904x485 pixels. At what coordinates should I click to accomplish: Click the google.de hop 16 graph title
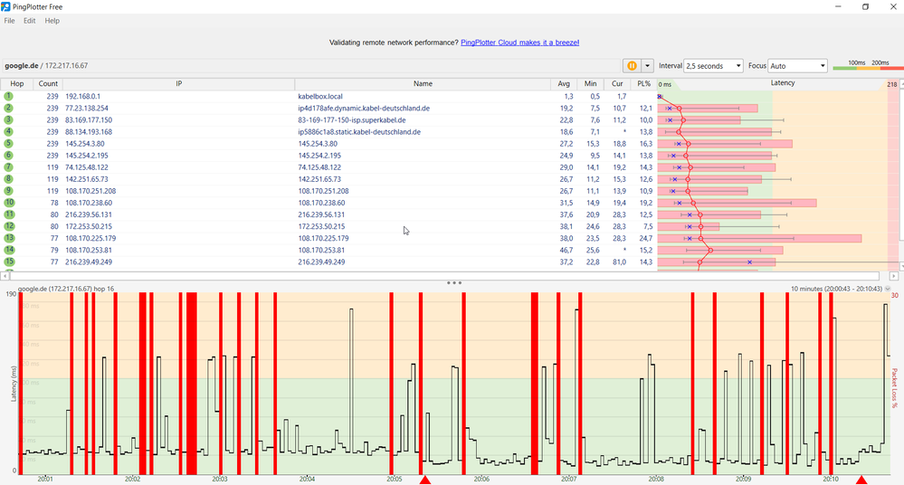(x=66, y=289)
